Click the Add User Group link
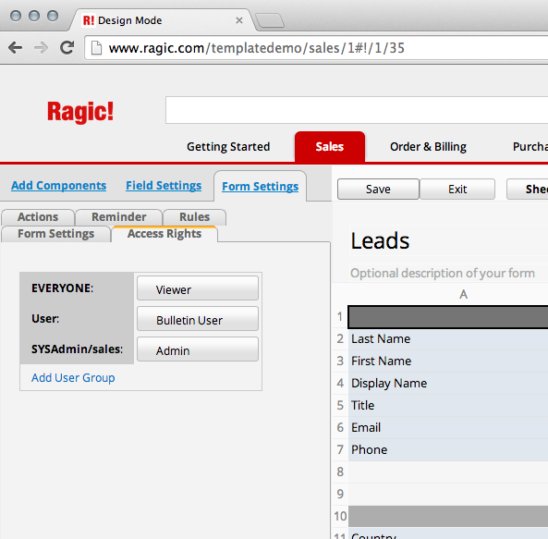The height and width of the screenshot is (539, 548). [73, 378]
